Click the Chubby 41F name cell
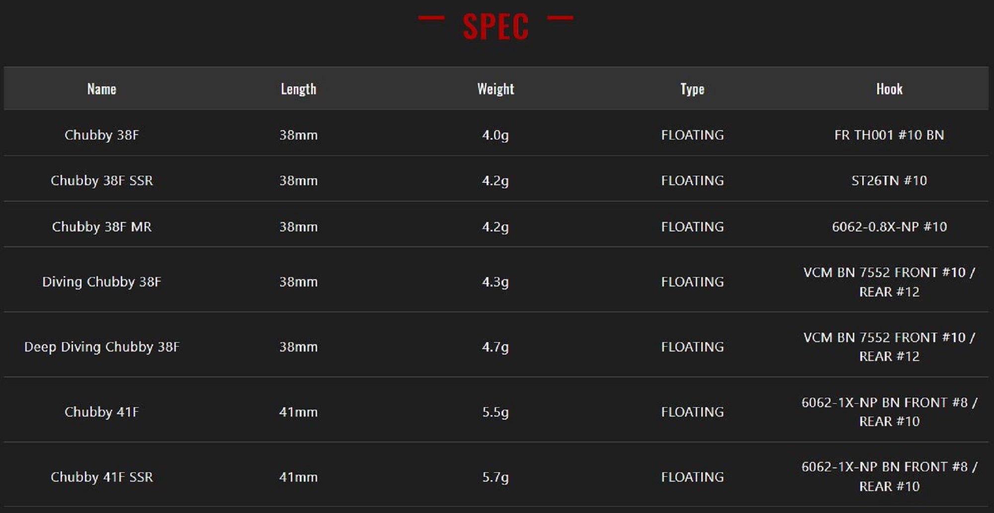994x513 pixels. [101, 412]
